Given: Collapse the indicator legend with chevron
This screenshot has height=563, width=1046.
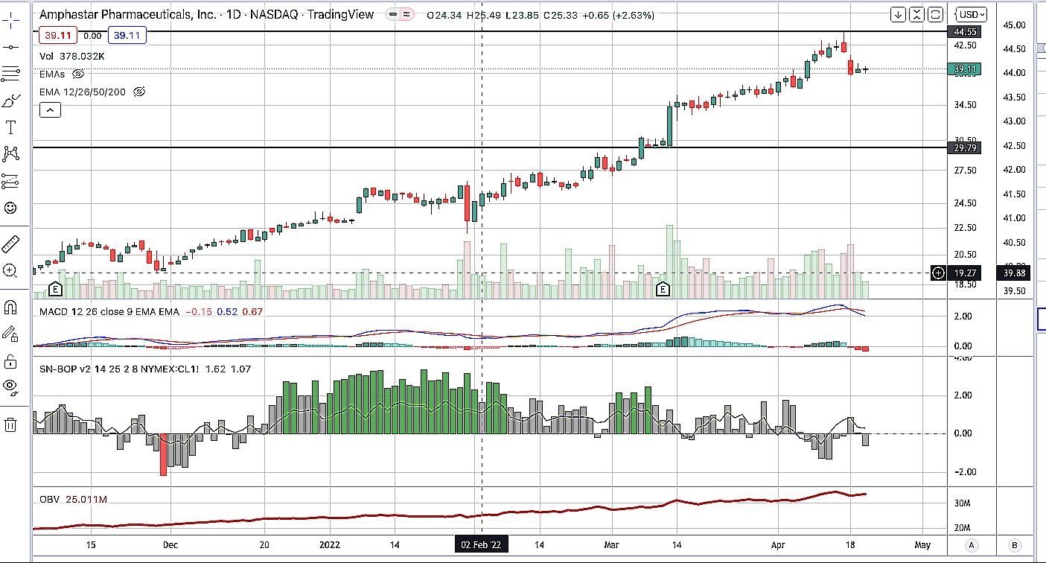Looking at the screenshot, I should coord(50,110).
